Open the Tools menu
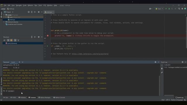 tap(40, 5)
